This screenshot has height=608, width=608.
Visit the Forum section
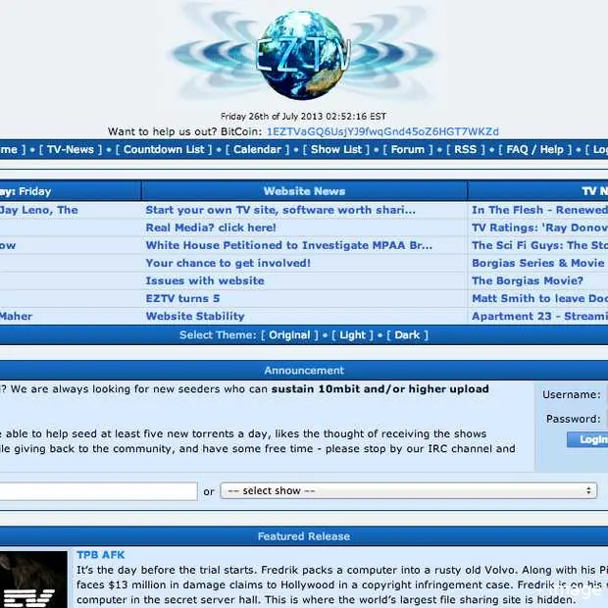[408, 150]
